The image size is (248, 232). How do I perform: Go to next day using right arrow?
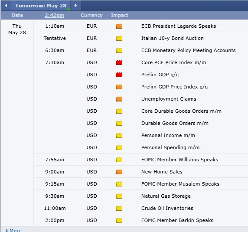(x=75, y=6)
